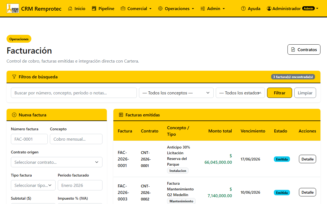Click contract number CNT-2026-0001
Viewport: 327px width, 204px height.
(x=145, y=159)
